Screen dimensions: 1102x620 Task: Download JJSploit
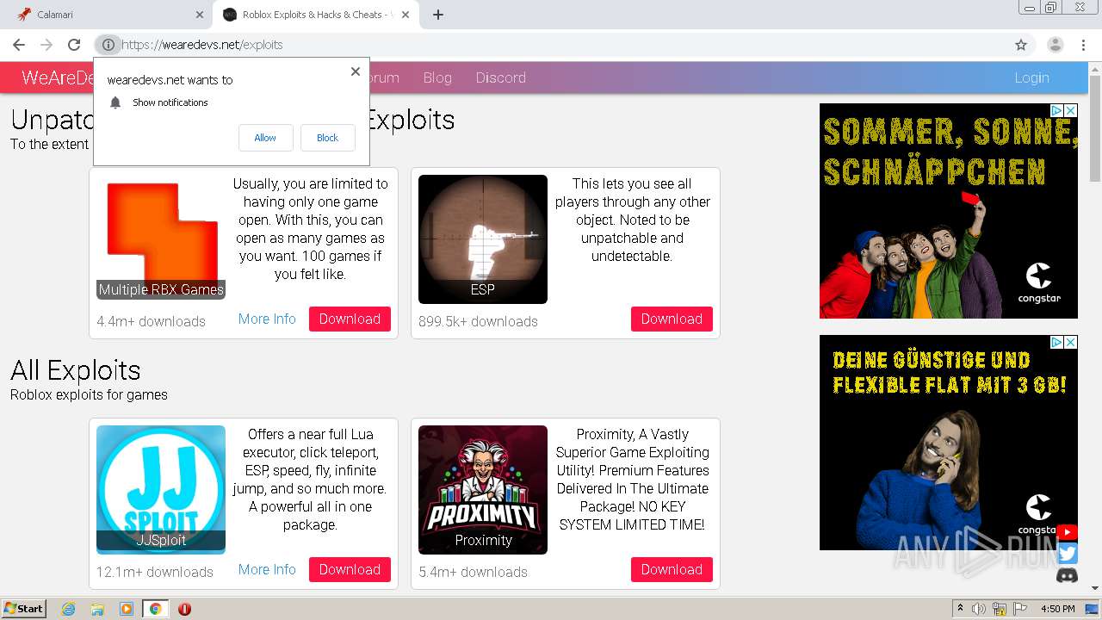tap(350, 569)
